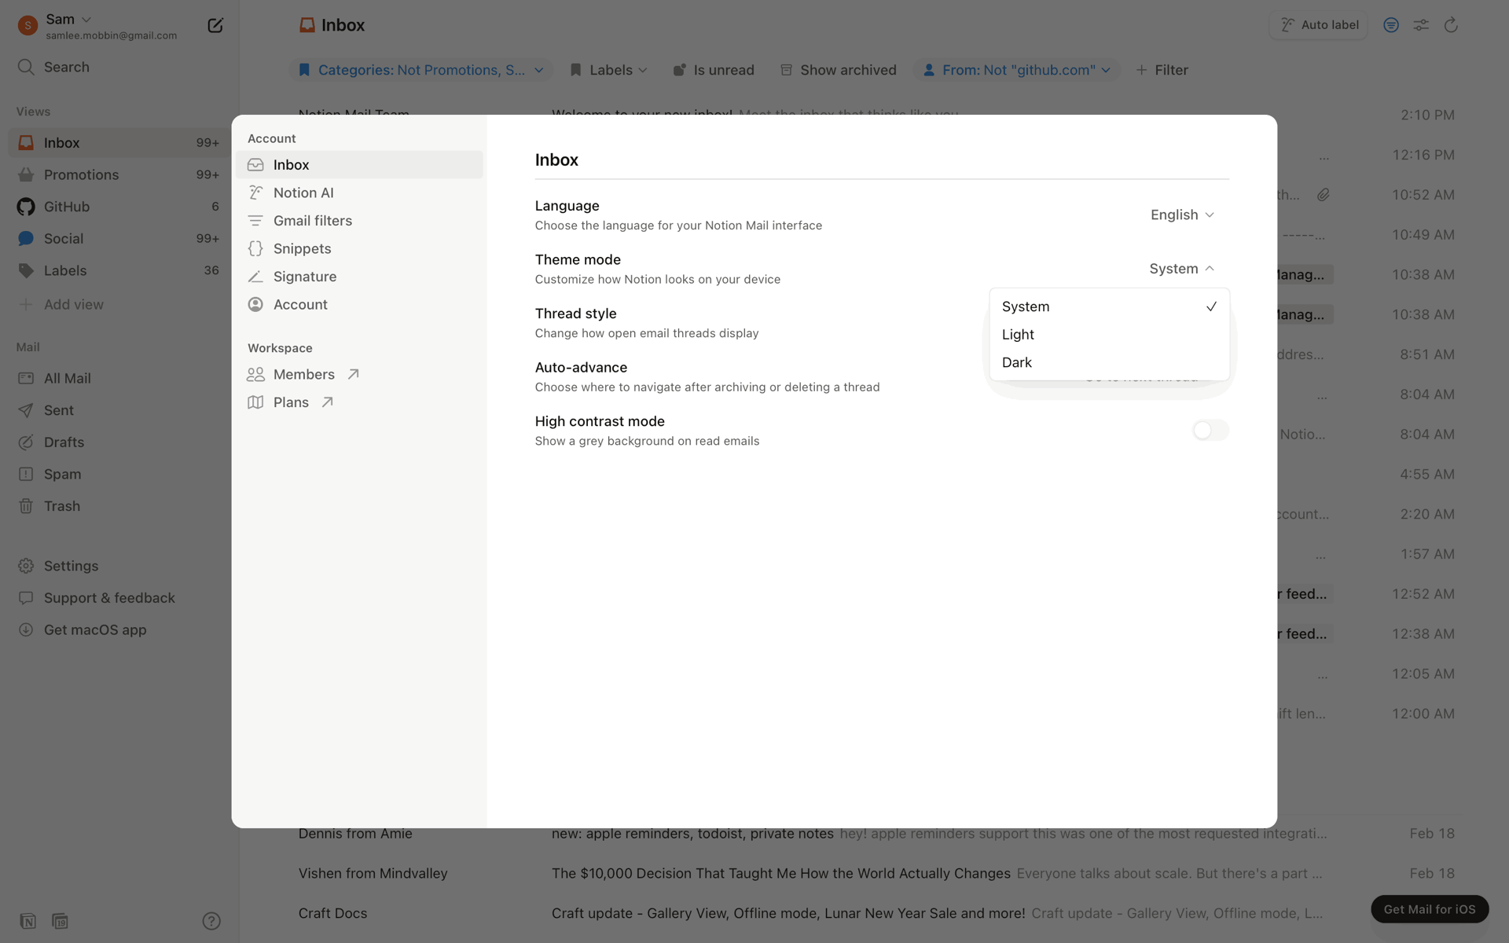Image resolution: width=1509 pixels, height=943 pixels.
Task: Click the Signature pen icon
Action: click(255, 277)
